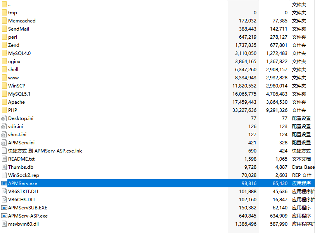Click the WinSCP packed size 2,980,014
The image size is (315, 233).
(277, 86)
